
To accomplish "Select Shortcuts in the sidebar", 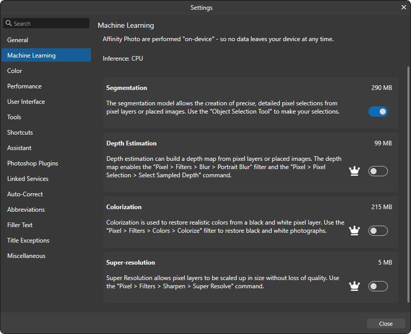I will point(20,133).
